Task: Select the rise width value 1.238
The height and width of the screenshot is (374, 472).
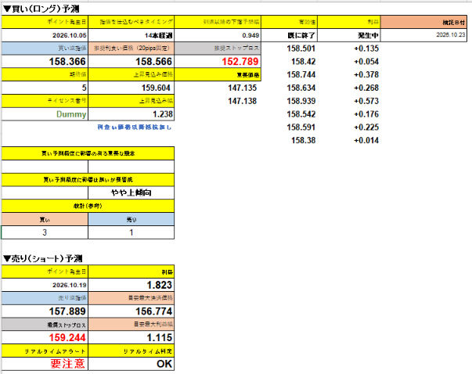Action: tap(132, 114)
